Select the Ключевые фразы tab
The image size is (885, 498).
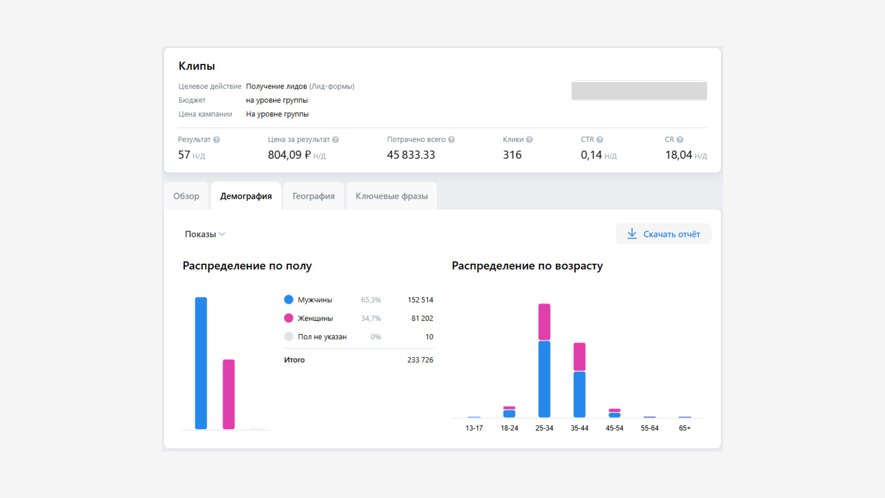pos(391,196)
